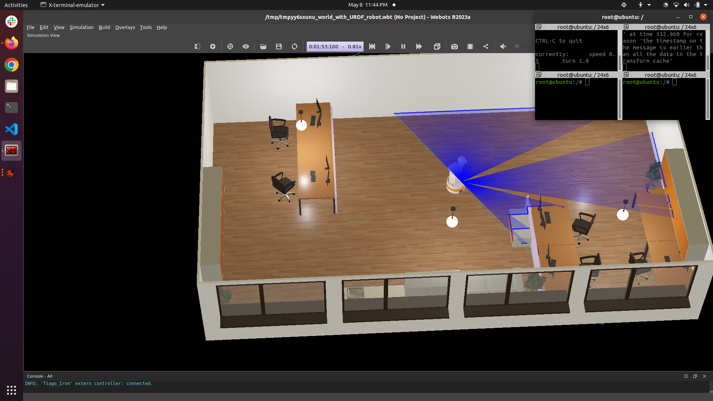Viewport: 713px width, 401px height.
Task: Toggle the eye icon for viewpoint options
Action: (246, 46)
